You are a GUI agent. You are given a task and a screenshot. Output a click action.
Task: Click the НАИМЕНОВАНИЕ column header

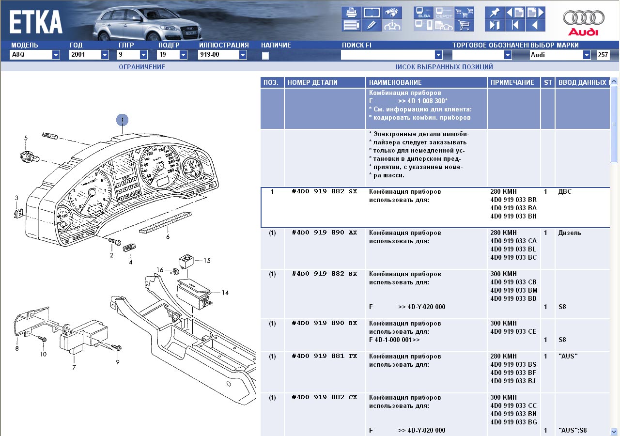point(395,83)
